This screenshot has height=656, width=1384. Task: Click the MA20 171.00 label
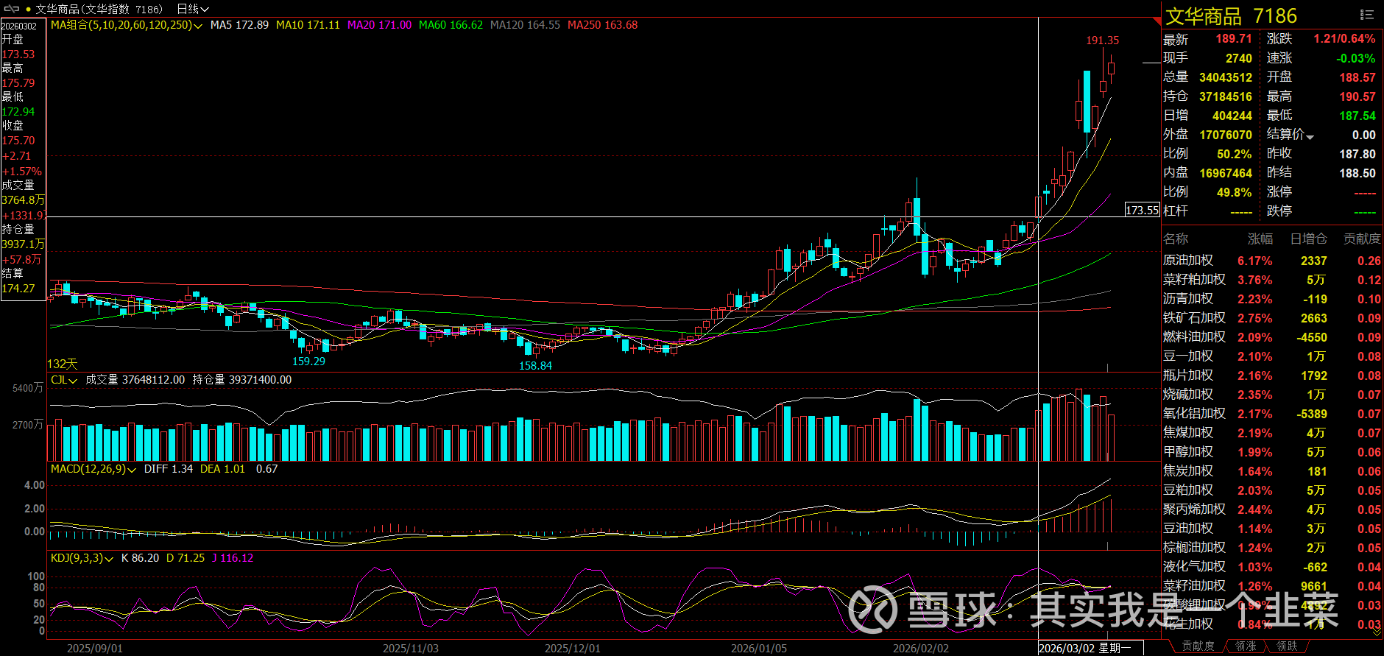[379, 25]
